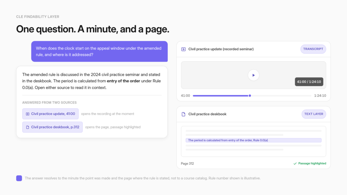The image size is (347, 195).
Task: Click the footnote about rule number being illustrative
Action: [143, 178]
